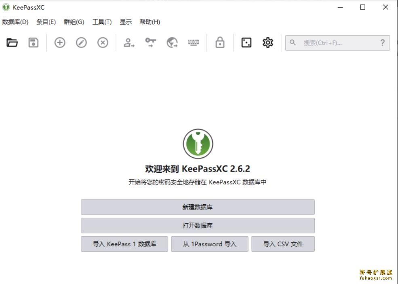The height and width of the screenshot is (284, 398).
Task: Open the 数据库(D) menu
Action: [15, 22]
